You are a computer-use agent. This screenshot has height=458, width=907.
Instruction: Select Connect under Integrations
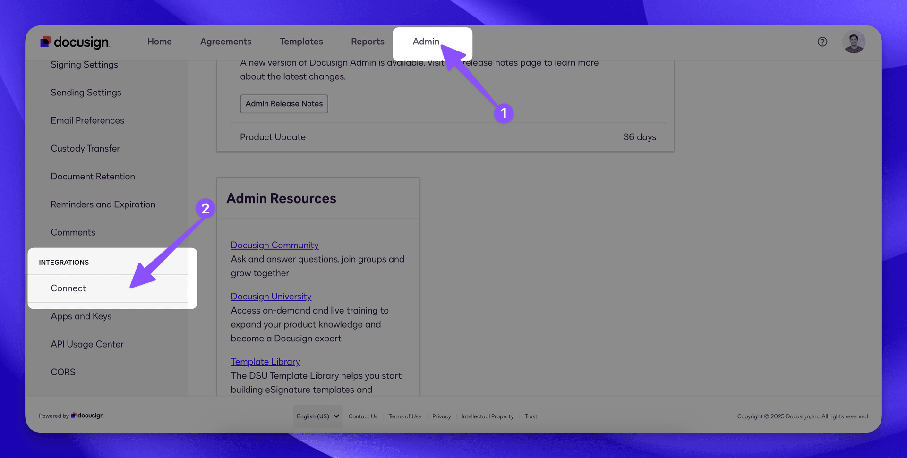[x=68, y=288]
